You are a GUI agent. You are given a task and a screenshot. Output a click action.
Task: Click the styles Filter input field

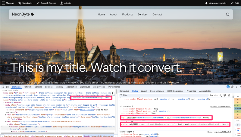[x=164, y=95]
